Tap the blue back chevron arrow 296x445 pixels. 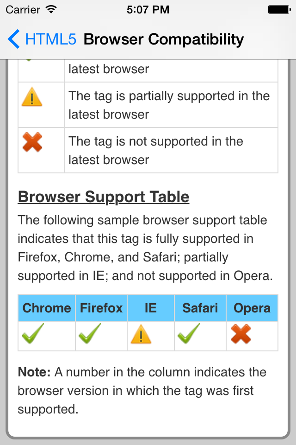coord(13,39)
